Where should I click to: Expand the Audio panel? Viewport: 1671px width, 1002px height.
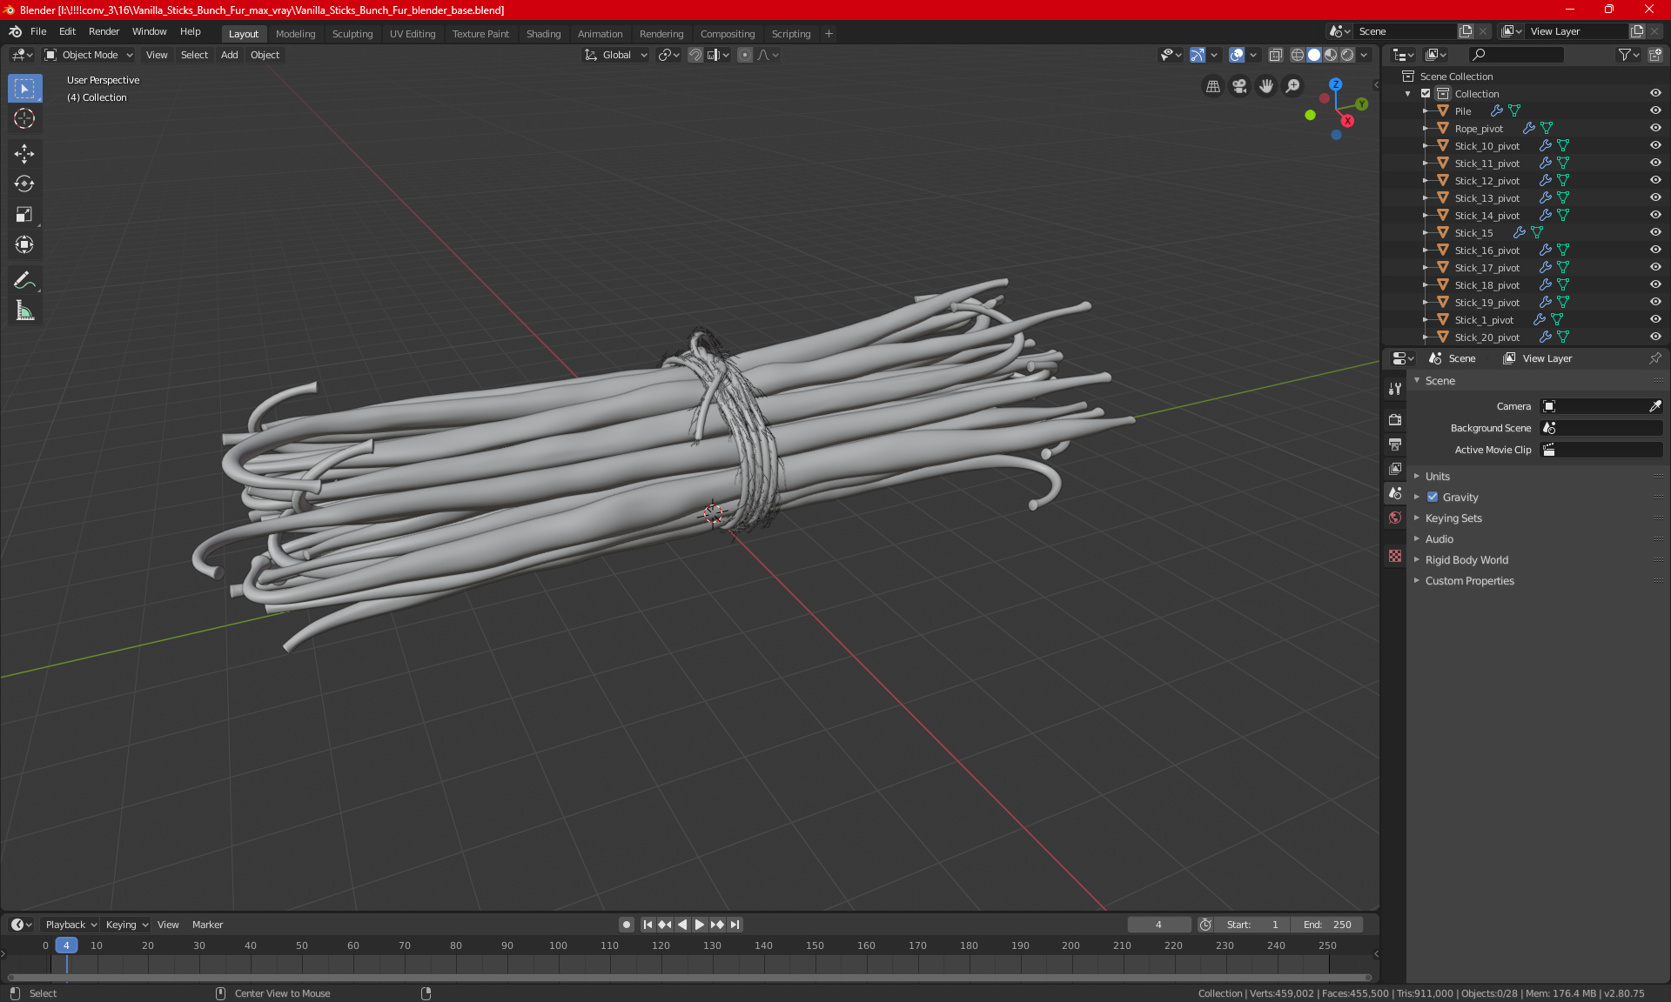point(1439,539)
